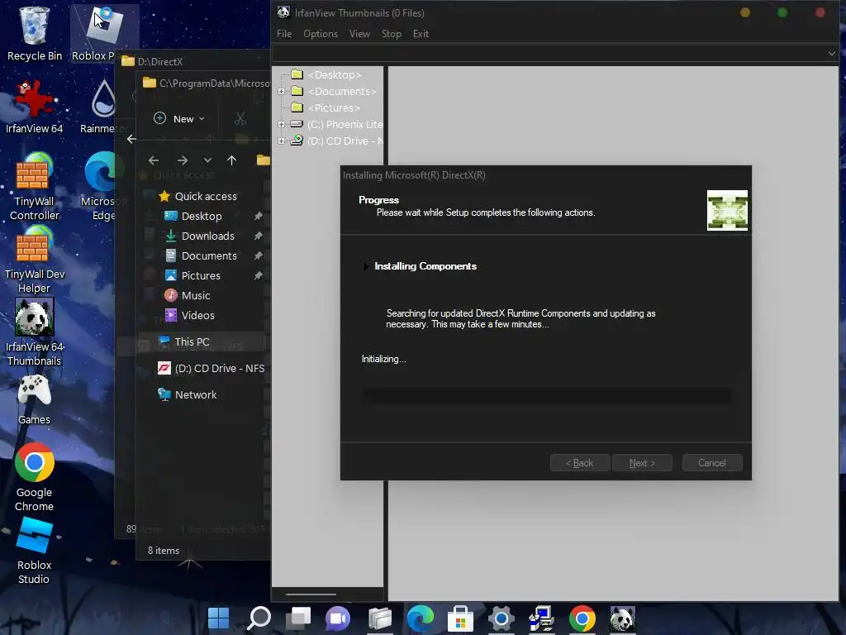This screenshot has width=846, height=635.
Task: Open the IrfanView 64 Thumbnails desktop shortcut
Action: [x=35, y=332]
